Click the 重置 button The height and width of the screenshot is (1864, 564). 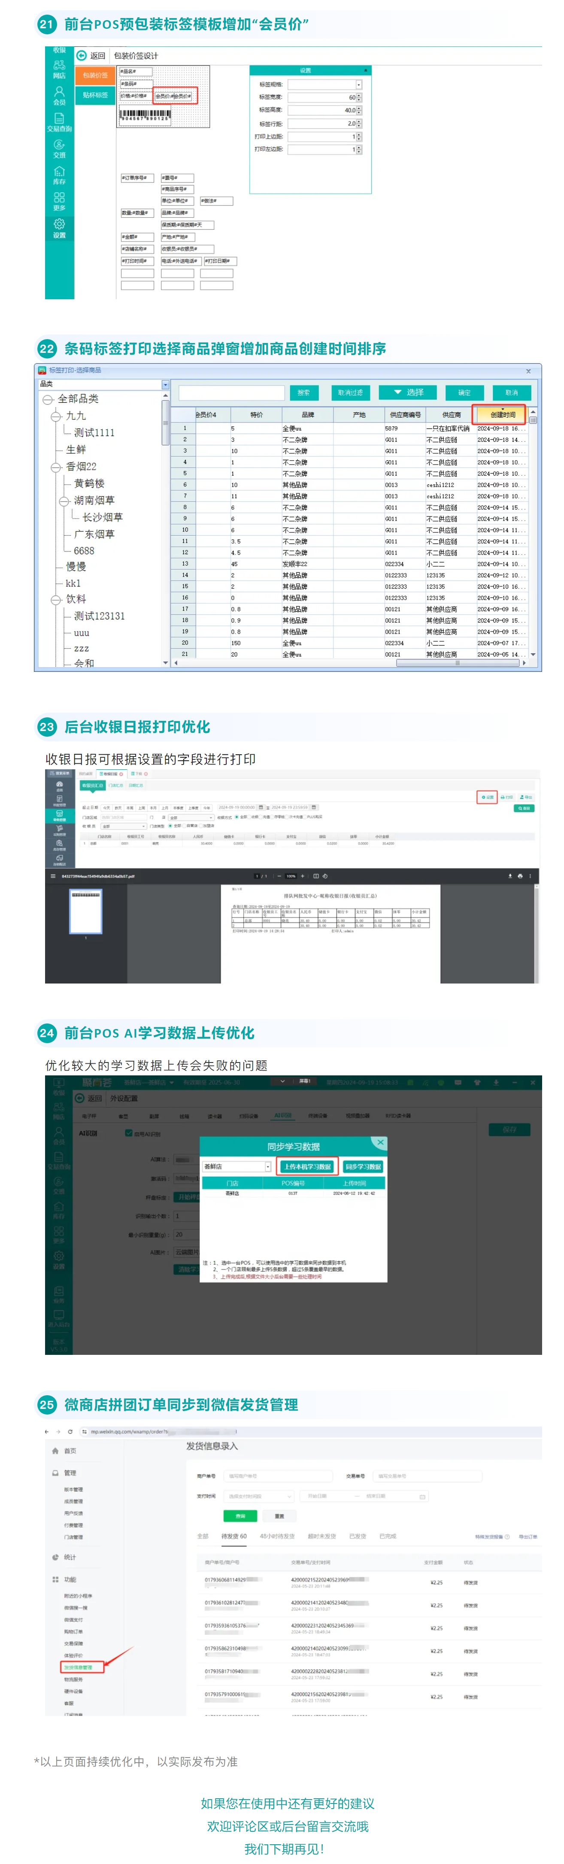[279, 1516]
